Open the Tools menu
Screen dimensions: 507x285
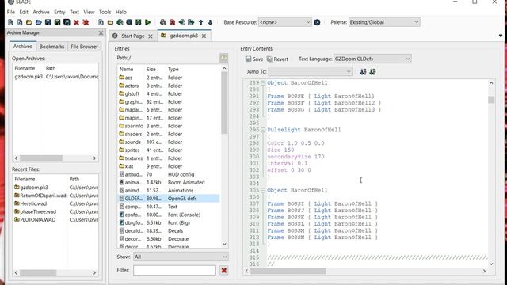(105, 12)
